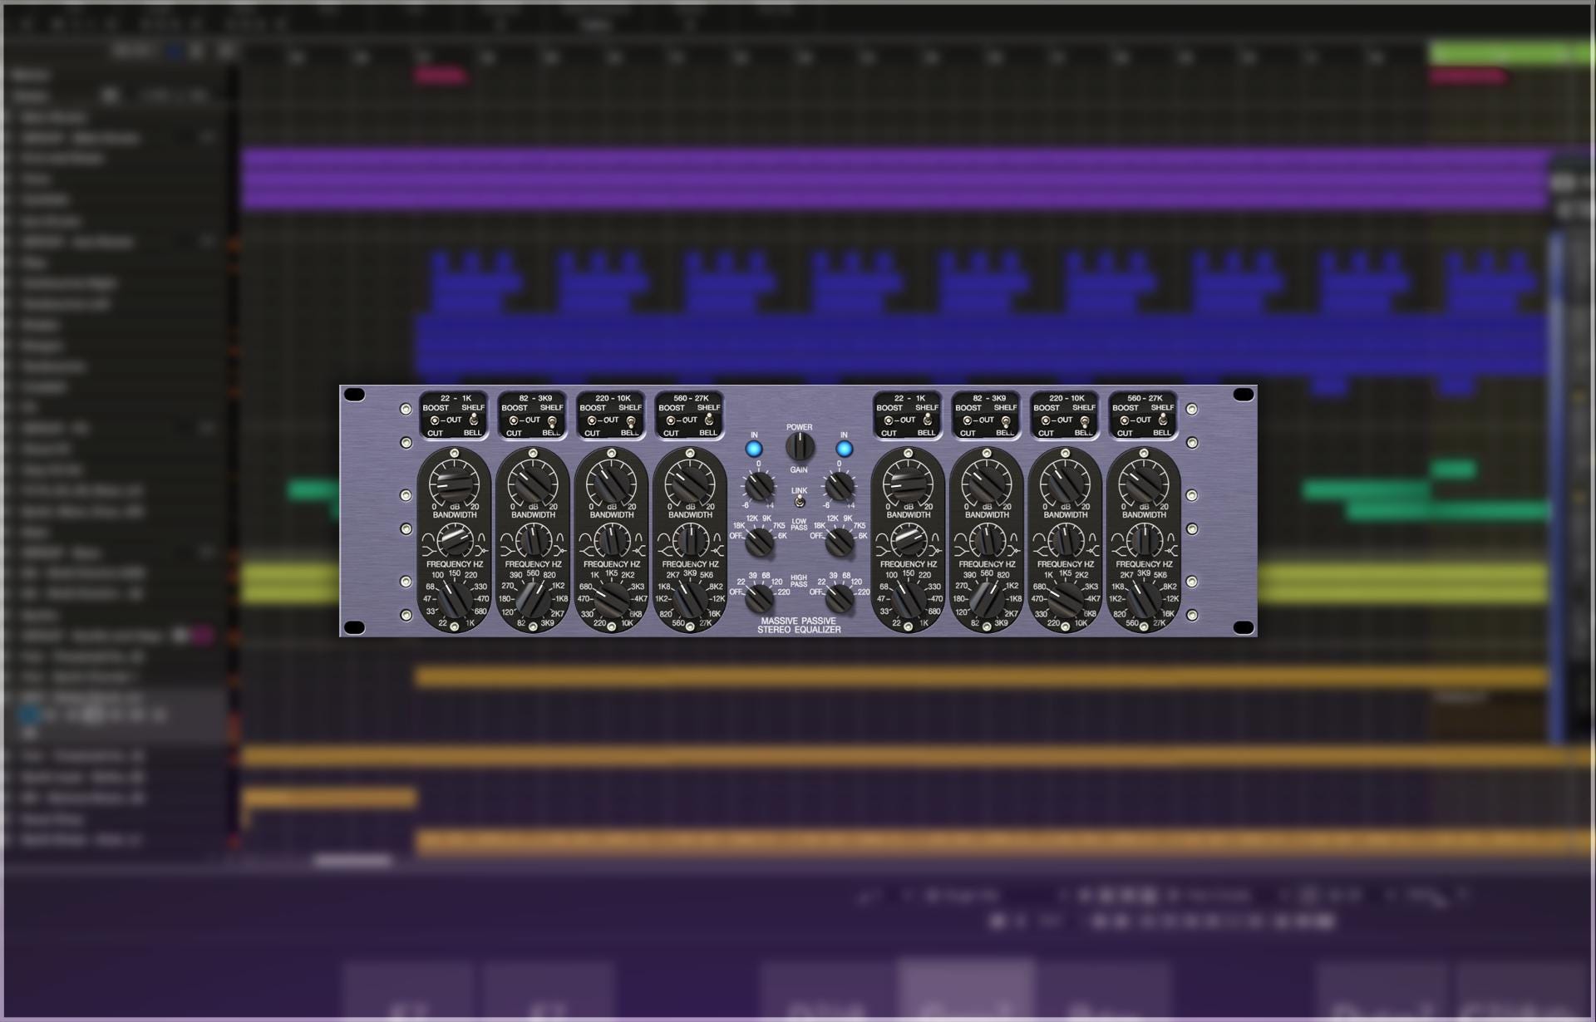Flip left channel 560-27K Boost/Out/Cut switch
Screen dimensions: 1596x1022
670,420
